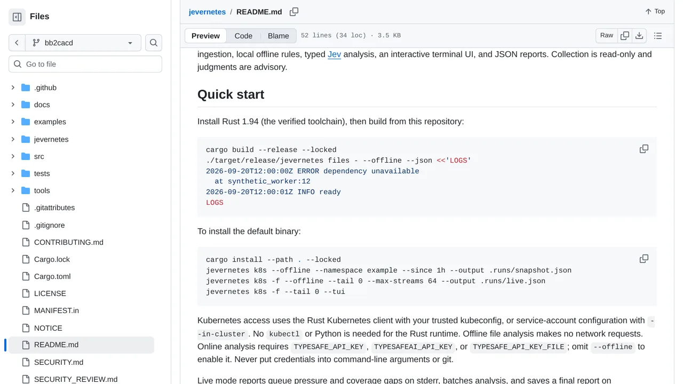Copy the raw file contents
This screenshot has width=683, height=384.
coord(625,36)
